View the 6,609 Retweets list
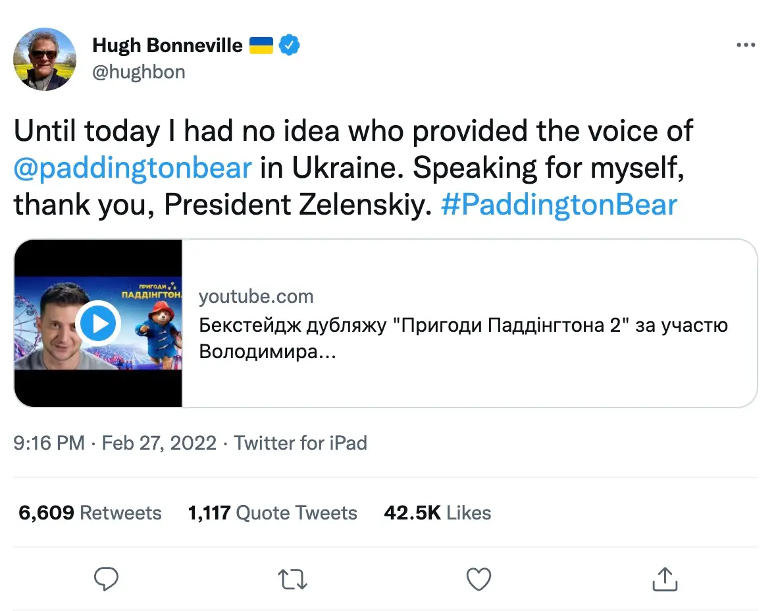The image size is (778, 611). tap(89, 512)
